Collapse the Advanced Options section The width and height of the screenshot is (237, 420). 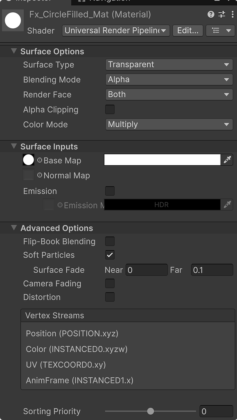(x=14, y=228)
